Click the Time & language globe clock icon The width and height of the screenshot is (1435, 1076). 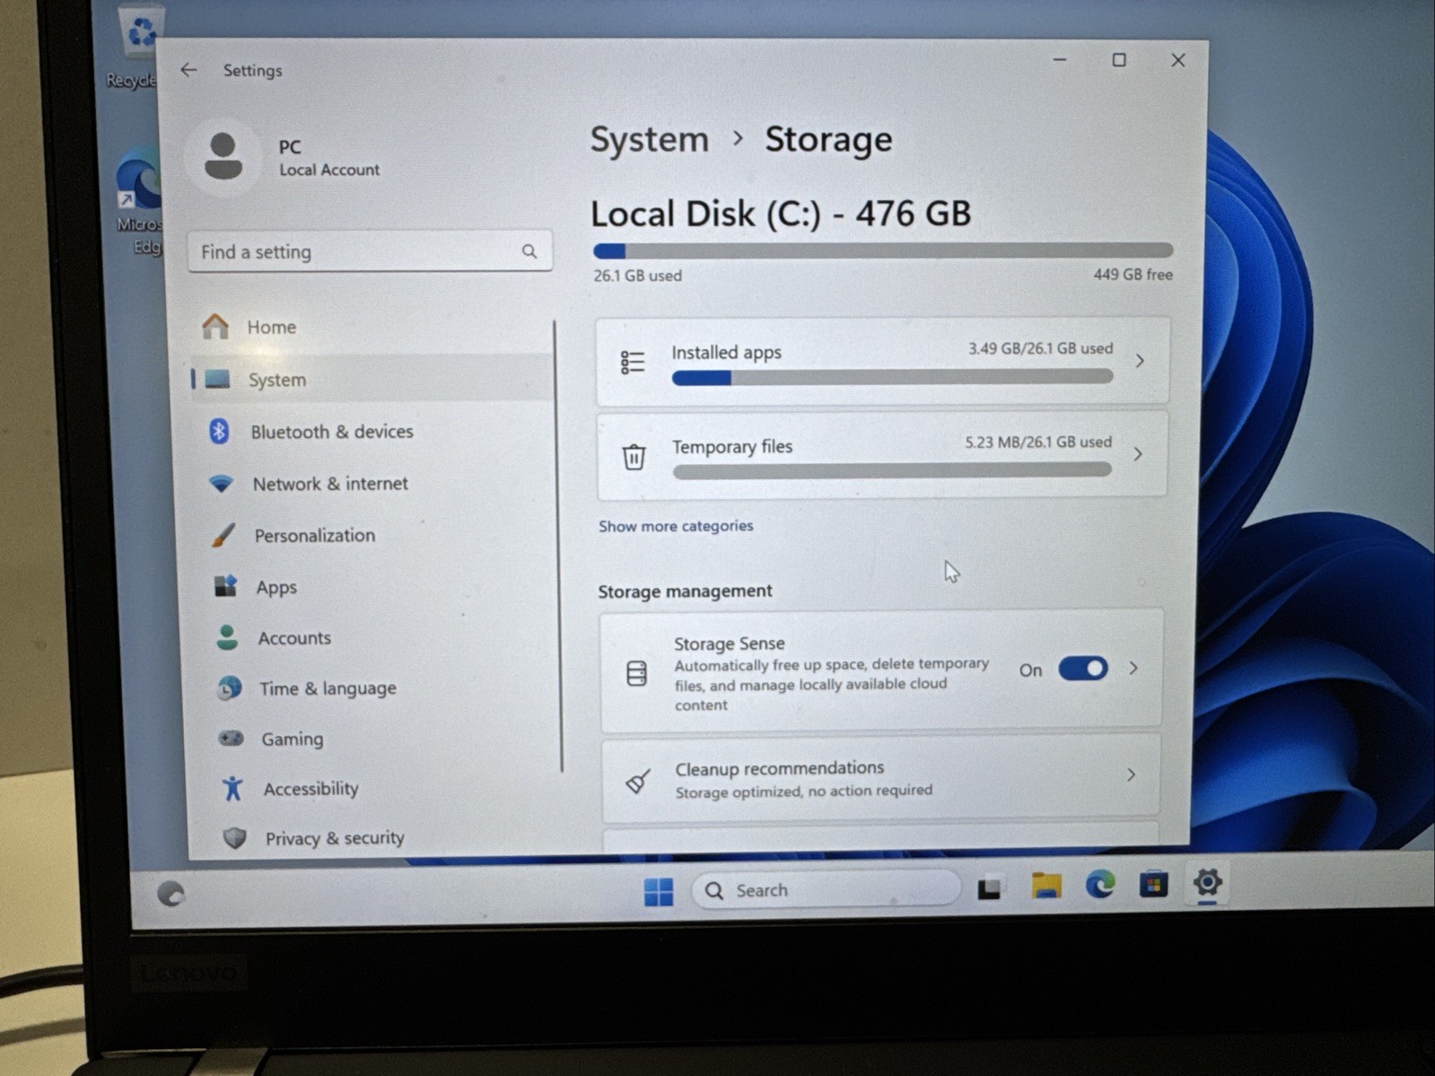[x=230, y=688]
